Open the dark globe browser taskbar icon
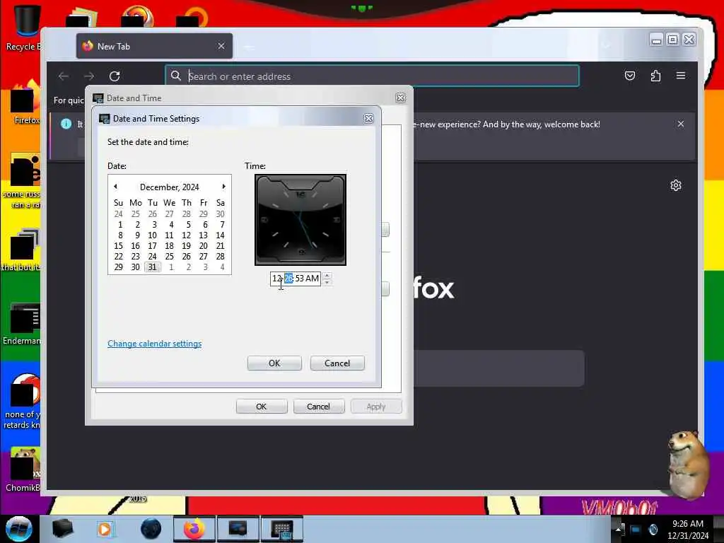 click(x=151, y=529)
